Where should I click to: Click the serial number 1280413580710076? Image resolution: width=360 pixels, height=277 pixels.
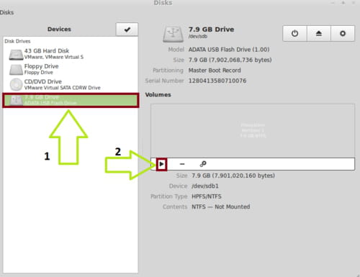click(x=217, y=81)
